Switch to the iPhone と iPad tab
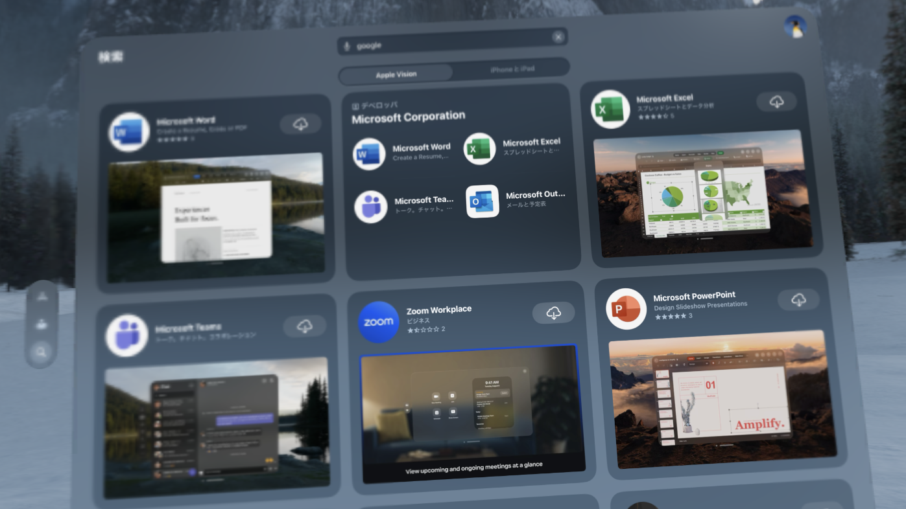906x509 pixels. click(512, 69)
